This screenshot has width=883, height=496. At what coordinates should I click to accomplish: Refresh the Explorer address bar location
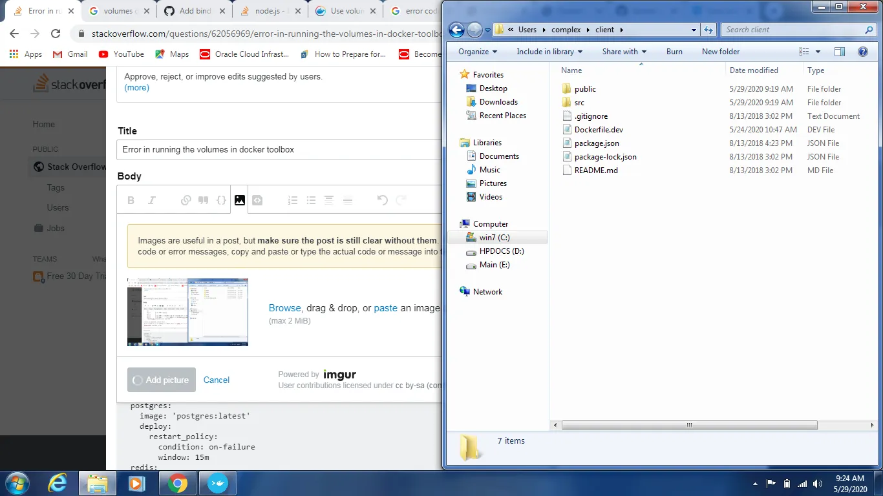[708, 30]
